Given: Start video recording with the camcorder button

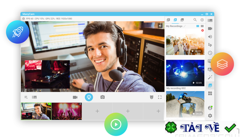Looking at the screenshot, I should [x=75, y=97].
